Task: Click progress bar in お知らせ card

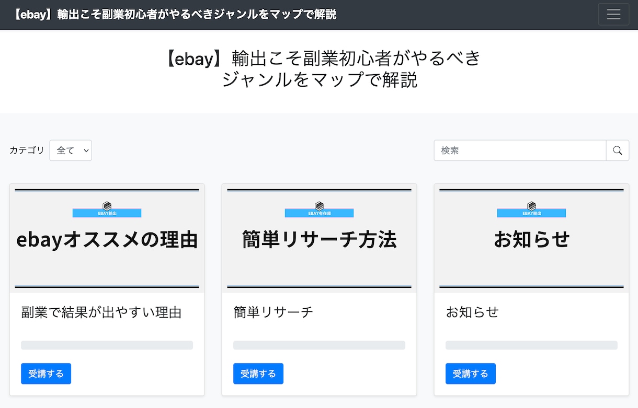Action: pyautogui.click(x=531, y=345)
